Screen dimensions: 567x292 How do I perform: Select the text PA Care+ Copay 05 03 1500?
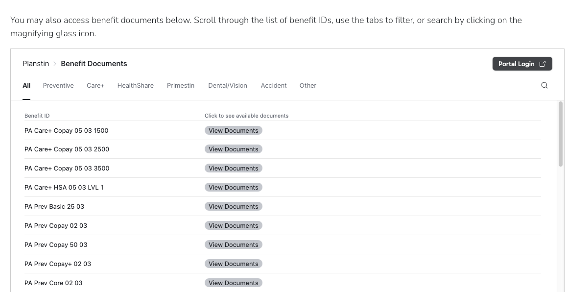pyautogui.click(x=66, y=131)
